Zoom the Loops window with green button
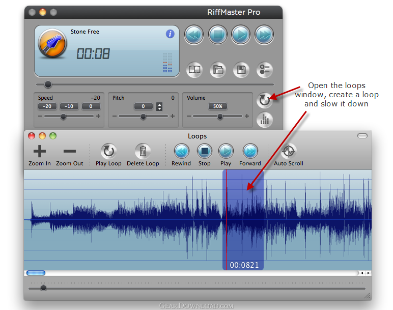Screen dimensions: 393x310 [53, 136]
